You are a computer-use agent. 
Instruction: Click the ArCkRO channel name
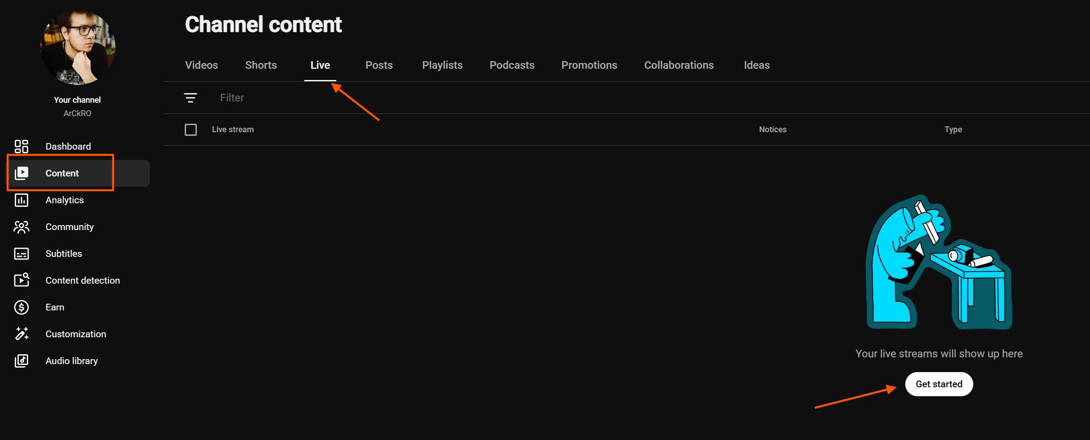click(x=77, y=113)
